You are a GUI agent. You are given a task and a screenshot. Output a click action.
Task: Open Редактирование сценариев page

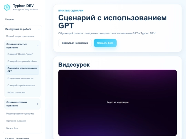click(20, 114)
